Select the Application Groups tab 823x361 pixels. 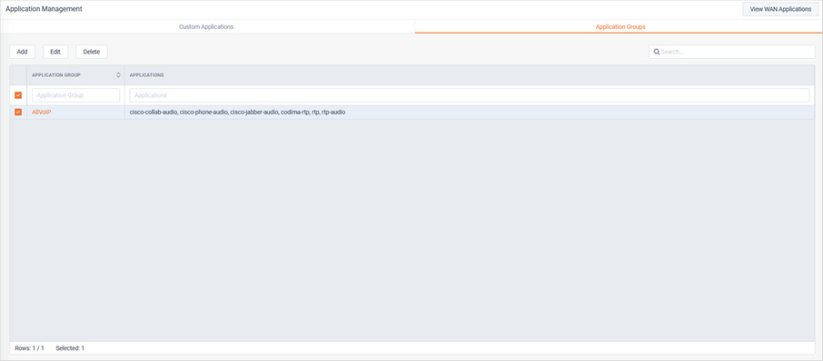tap(620, 26)
